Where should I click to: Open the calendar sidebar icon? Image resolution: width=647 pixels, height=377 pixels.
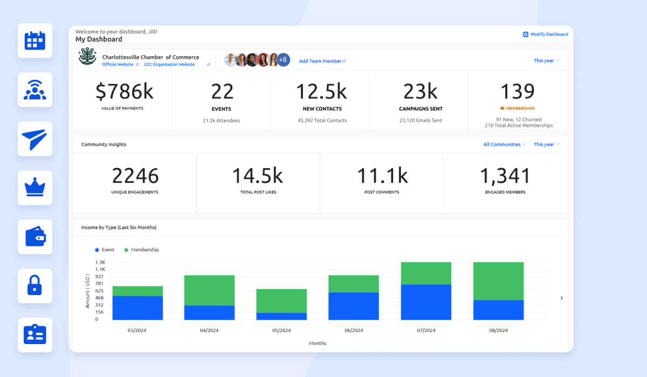coord(35,41)
